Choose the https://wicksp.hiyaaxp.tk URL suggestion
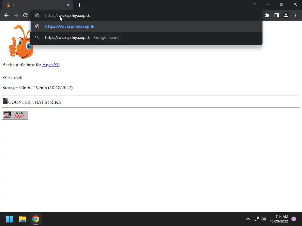This screenshot has width=302, height=226. 146,26
